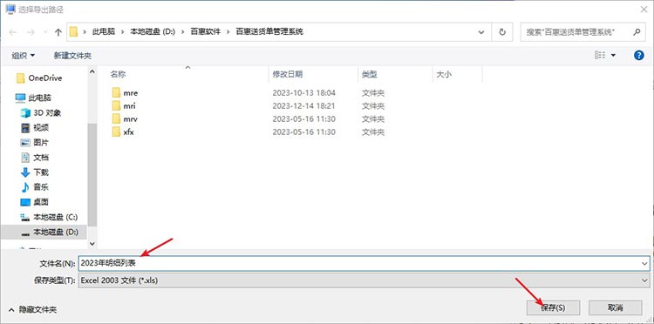Select the date 2023-10-13 18:04
Image resolution: width=654 pixels, height=324 pixels.
tap(303, 93)
